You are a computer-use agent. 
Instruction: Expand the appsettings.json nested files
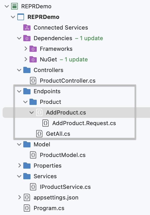click(19, 197)
